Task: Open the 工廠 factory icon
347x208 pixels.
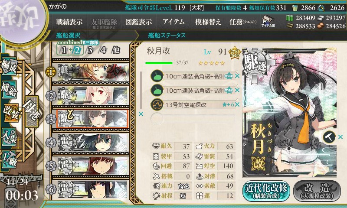Action: tap(9, 159)
